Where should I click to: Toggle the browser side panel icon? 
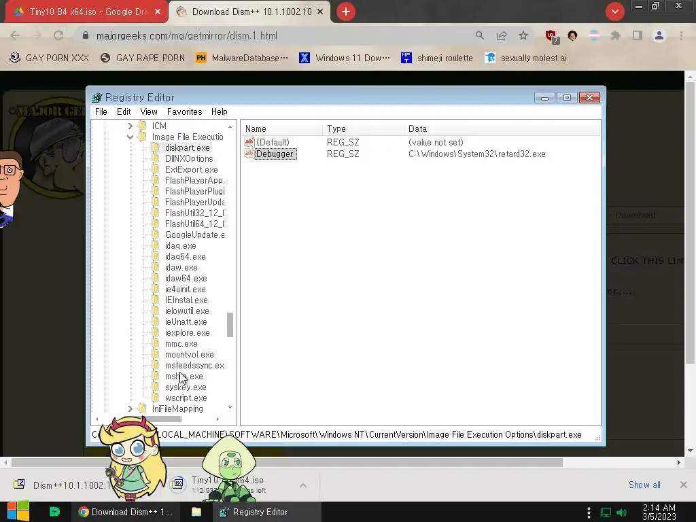[638, 35]
